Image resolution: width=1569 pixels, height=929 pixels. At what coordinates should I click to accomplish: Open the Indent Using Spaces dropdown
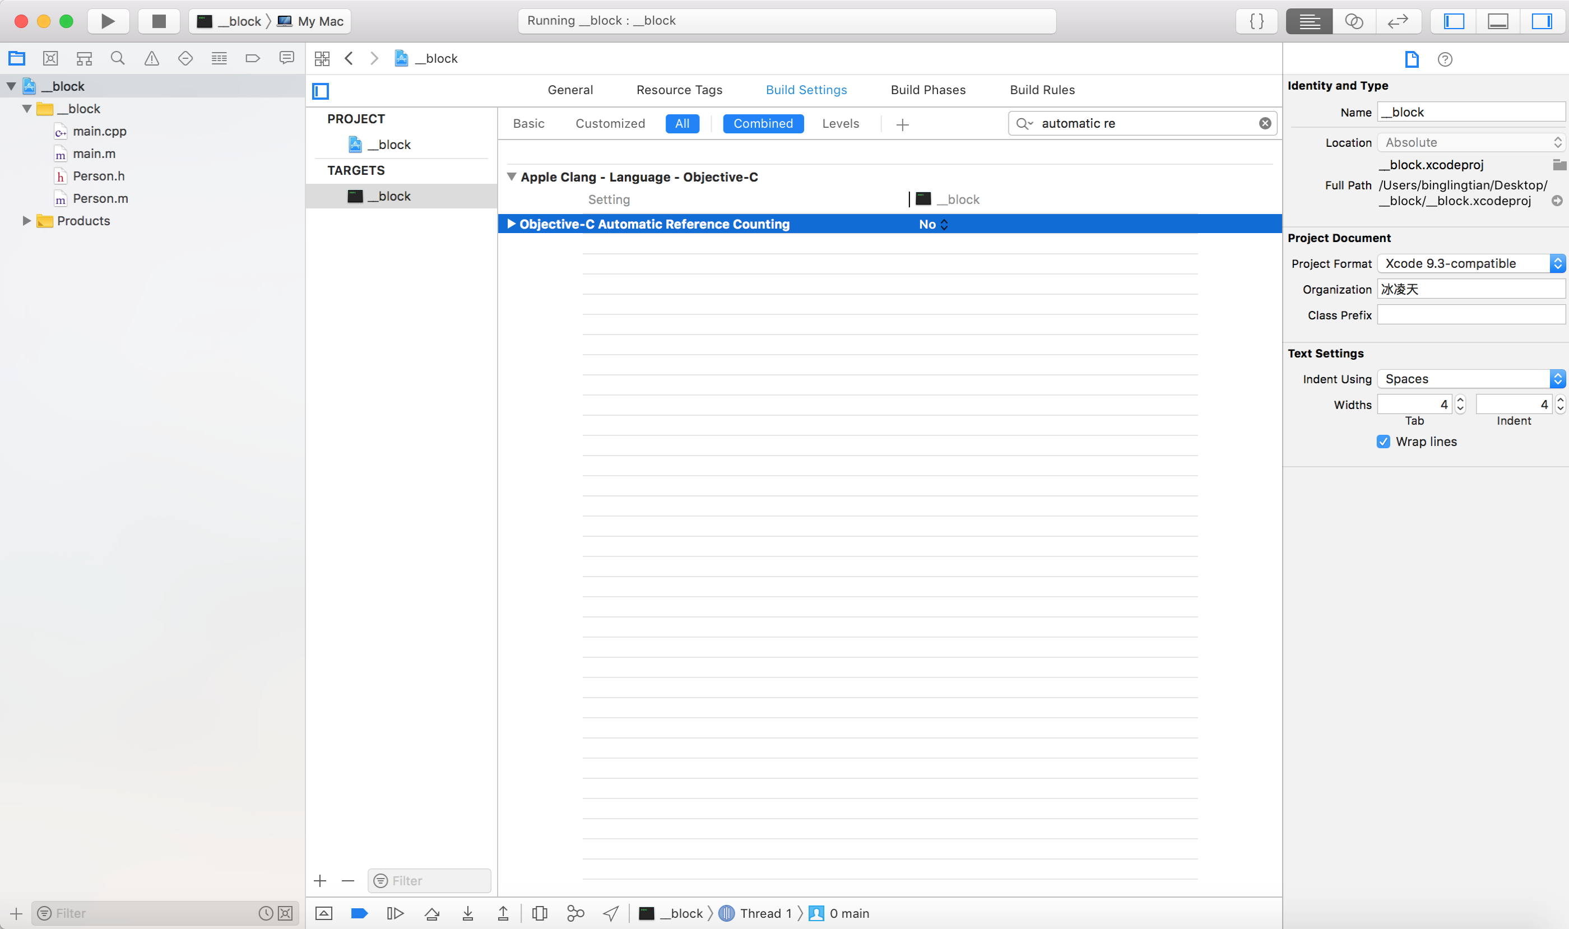click(1471, 379)
